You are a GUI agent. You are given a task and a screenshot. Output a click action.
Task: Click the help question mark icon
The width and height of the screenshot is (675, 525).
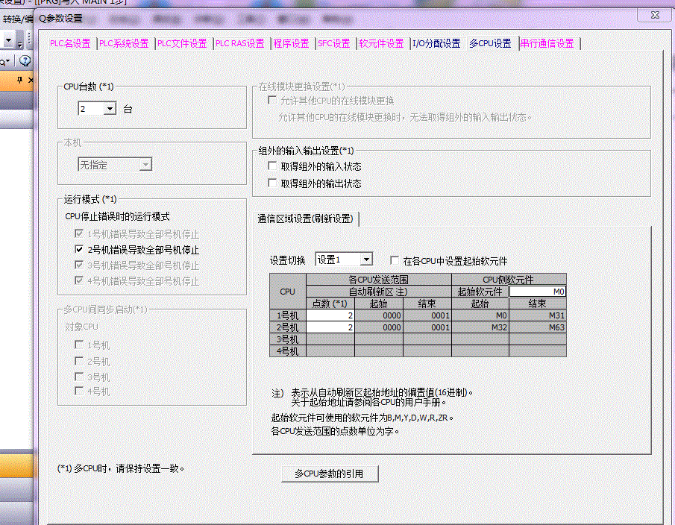(25, 60)
